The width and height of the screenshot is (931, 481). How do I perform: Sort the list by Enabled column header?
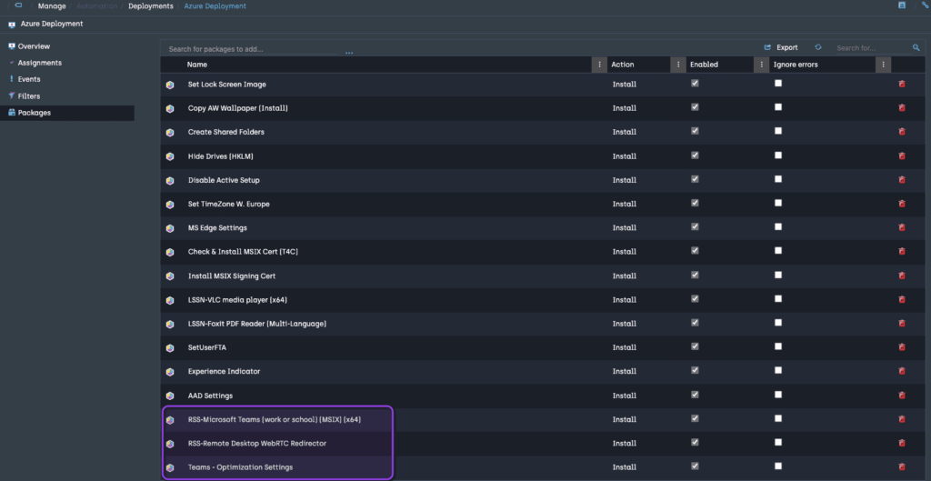click(704, 65)
